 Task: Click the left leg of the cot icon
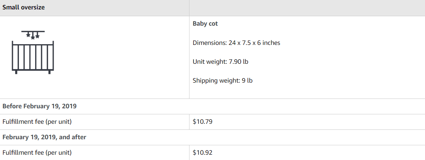(x=16, y=72)
